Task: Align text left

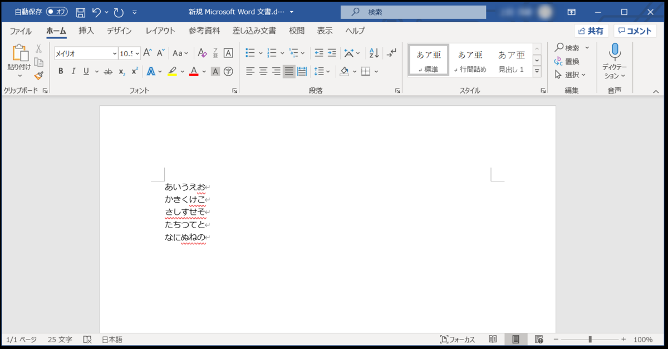Action: click(x=250, y=71)
